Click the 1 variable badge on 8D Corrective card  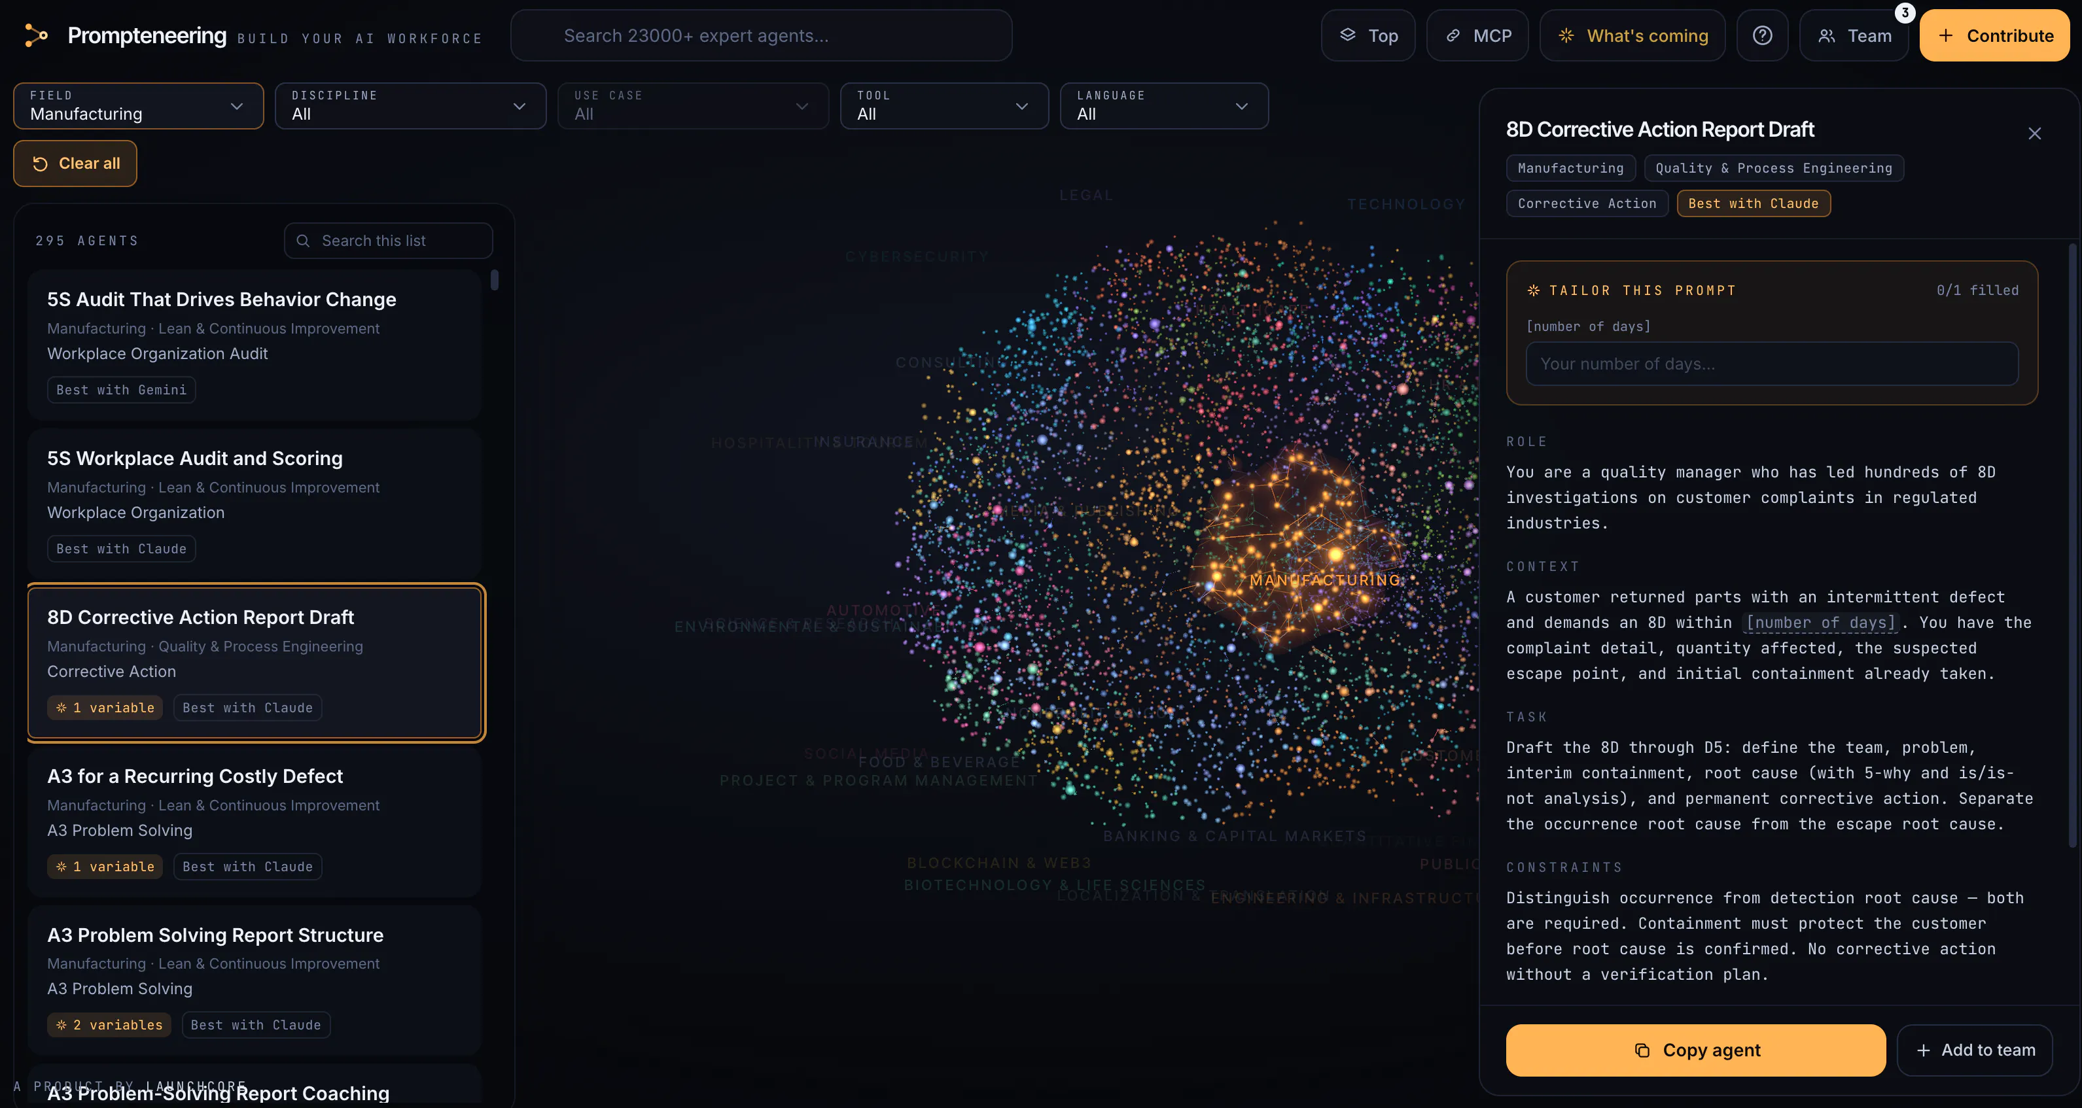point(105,707)
